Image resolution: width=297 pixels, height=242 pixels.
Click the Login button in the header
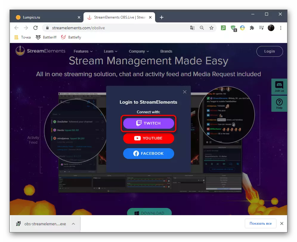point(270,51)
